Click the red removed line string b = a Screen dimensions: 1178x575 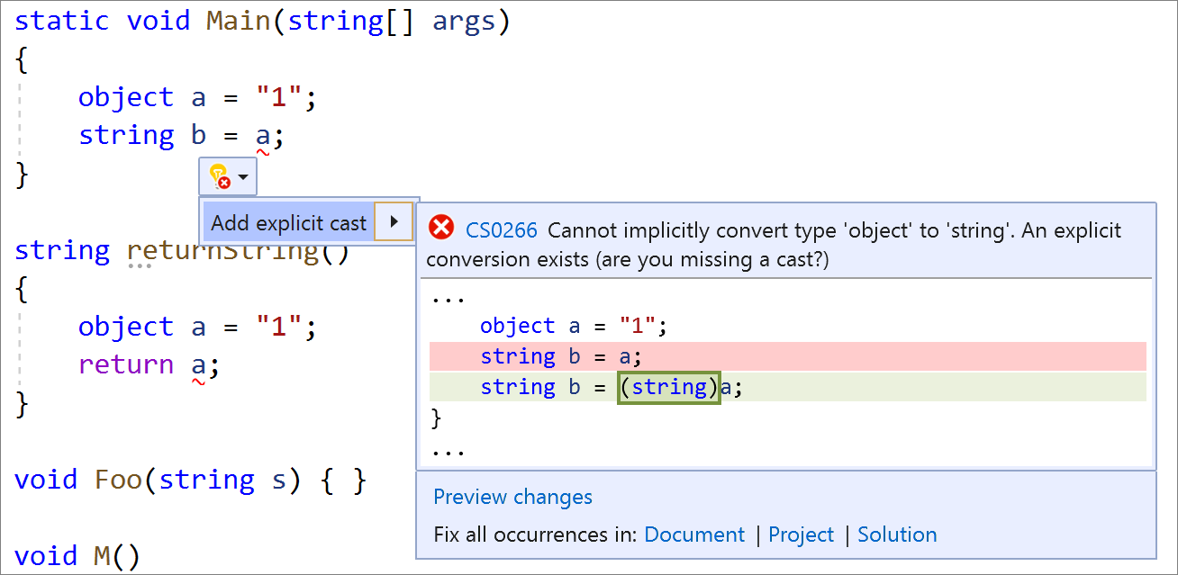click(787, 356)
